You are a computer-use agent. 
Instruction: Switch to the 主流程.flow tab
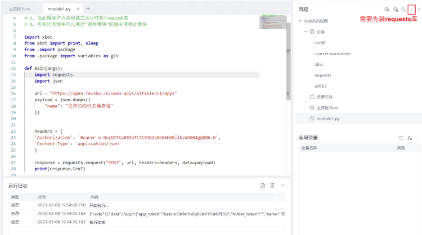[20, 9]
